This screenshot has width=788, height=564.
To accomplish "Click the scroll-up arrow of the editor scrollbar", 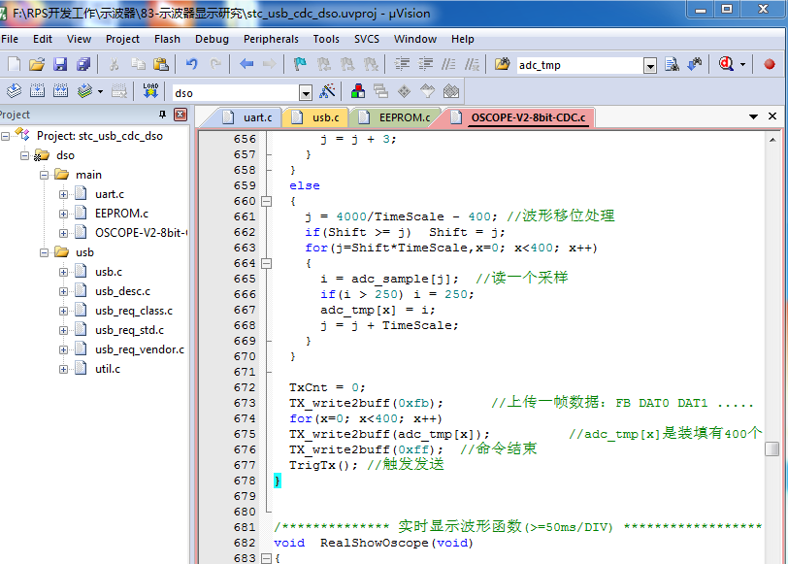I will [x=772, y=140].
